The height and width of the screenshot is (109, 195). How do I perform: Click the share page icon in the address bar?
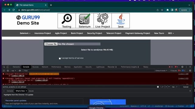[x=158, y=10]
